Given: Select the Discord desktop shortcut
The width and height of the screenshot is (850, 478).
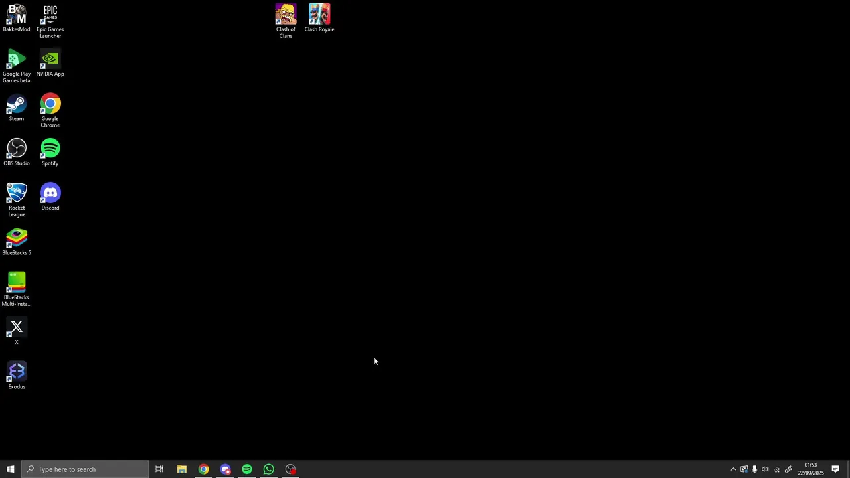Looking at the screenshot, I should [50, 197].
